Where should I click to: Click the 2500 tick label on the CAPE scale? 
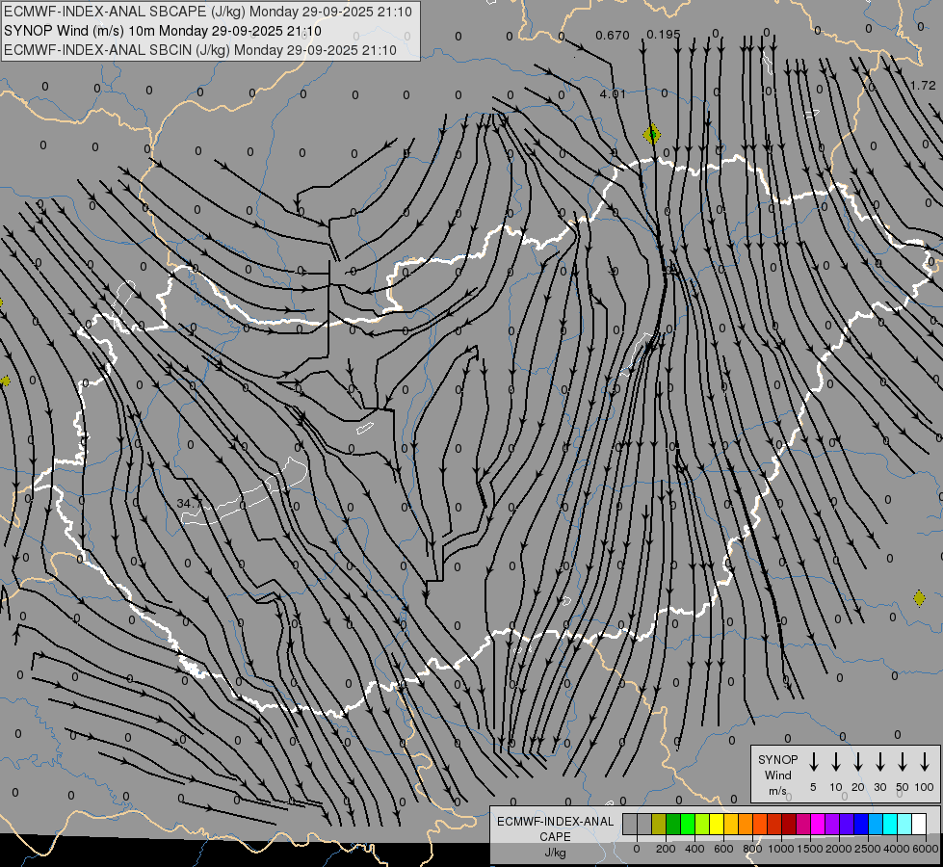(x=867, y=849)
